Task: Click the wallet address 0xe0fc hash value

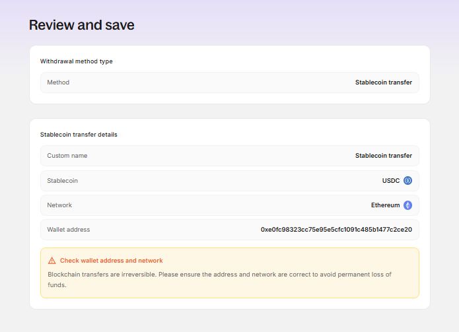Action: pos(336,230)
